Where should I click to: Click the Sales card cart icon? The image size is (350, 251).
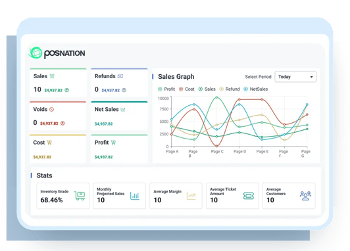(52, 76)
